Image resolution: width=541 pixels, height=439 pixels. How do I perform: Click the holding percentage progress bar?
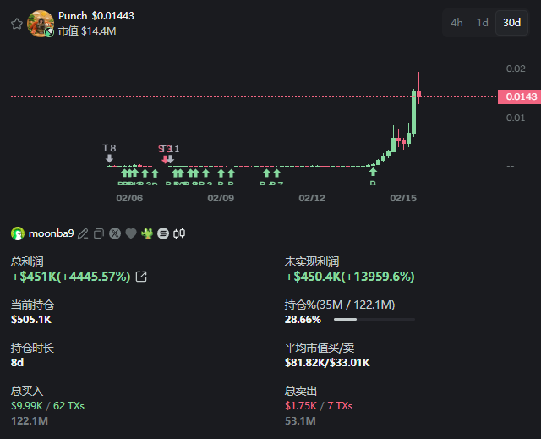[x=374, y=320]
